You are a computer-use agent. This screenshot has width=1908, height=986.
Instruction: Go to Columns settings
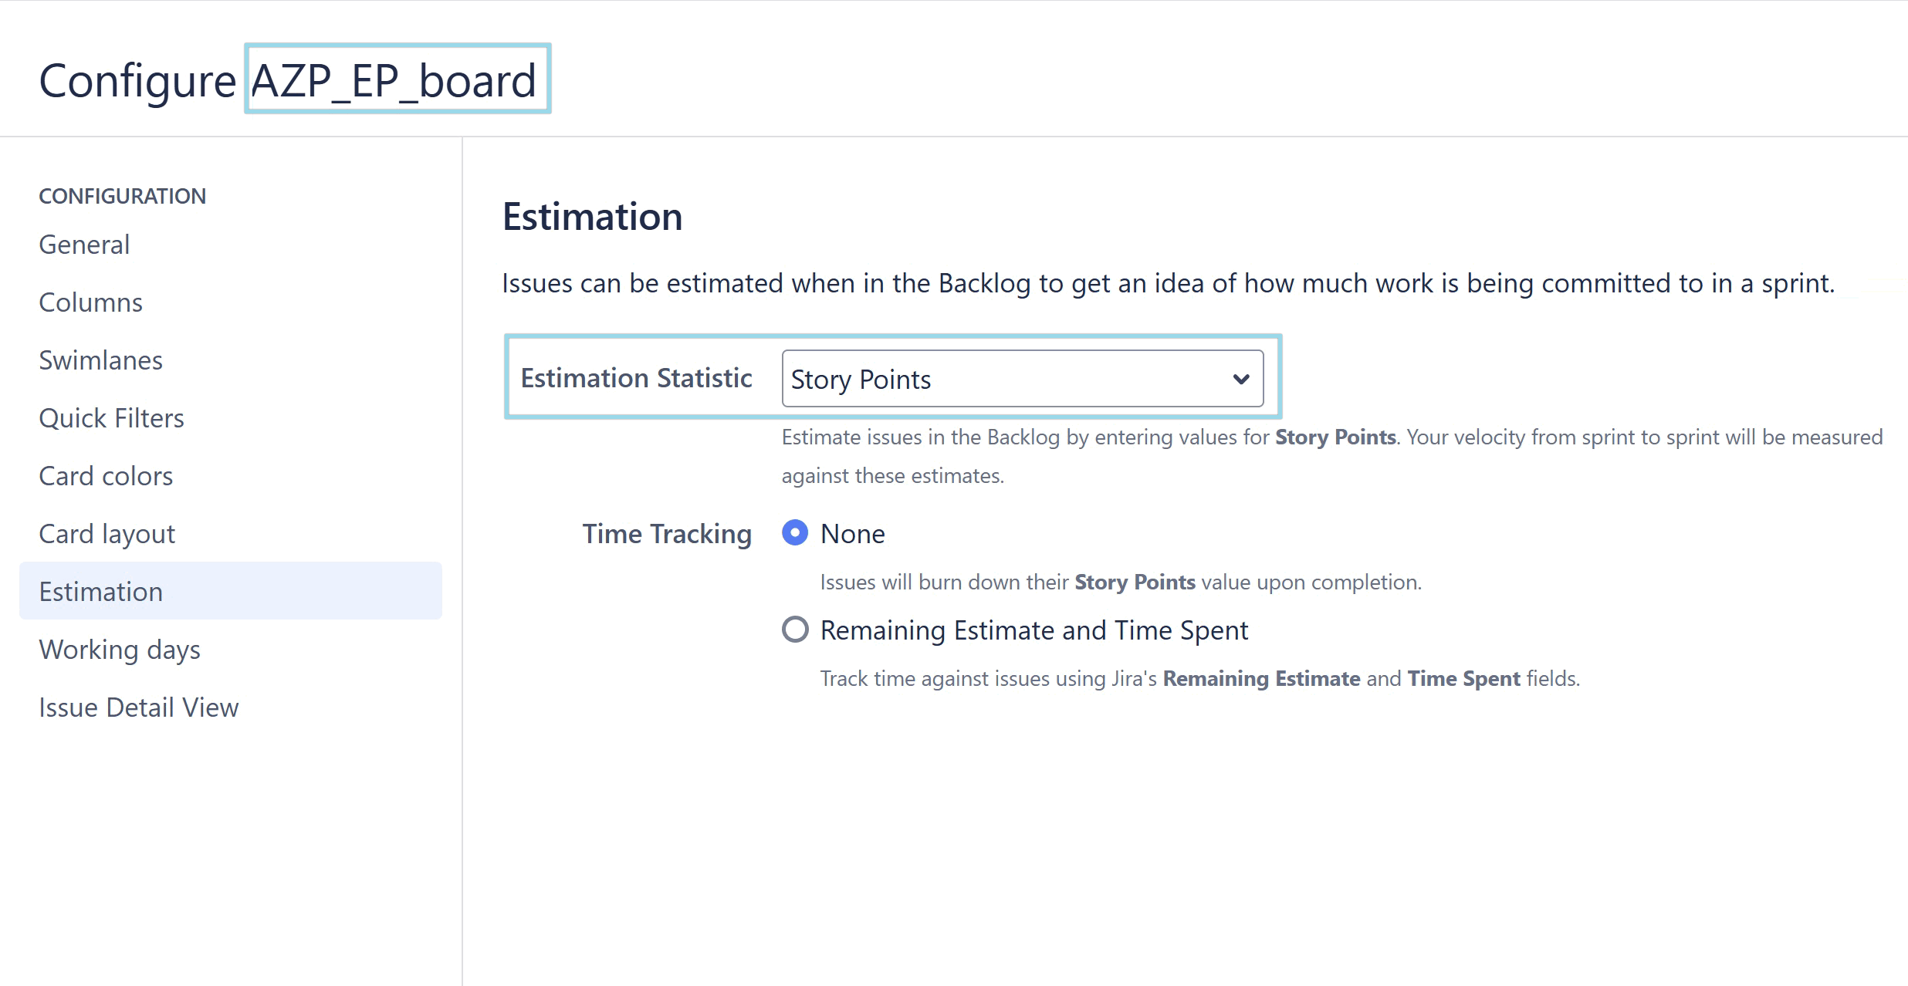(90, 302)
